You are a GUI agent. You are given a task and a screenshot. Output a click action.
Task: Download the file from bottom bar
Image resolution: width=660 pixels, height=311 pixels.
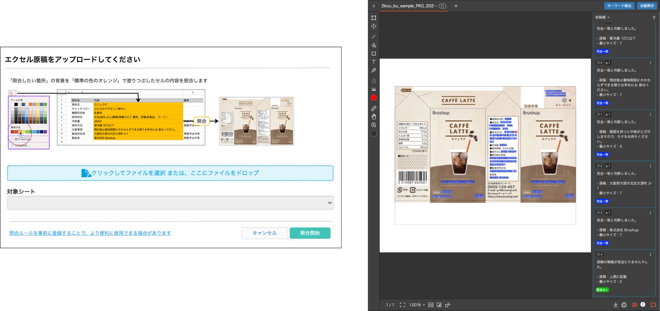coord(615,305)
